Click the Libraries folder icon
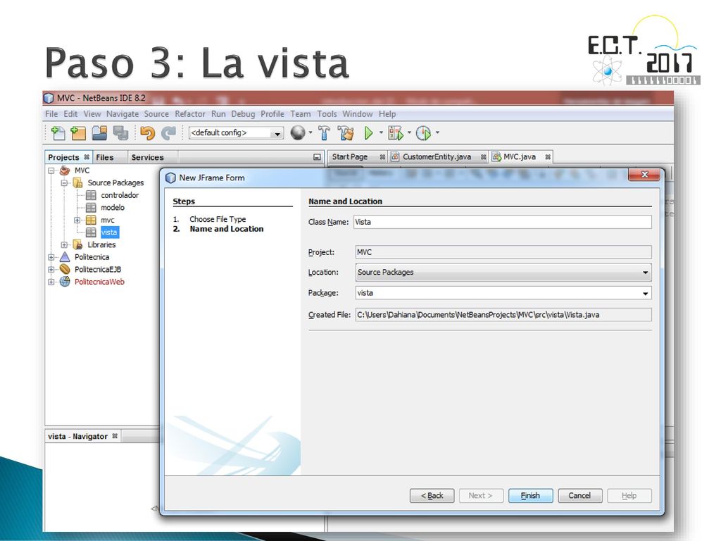This screenshot has width=721, height=541. point(77,244)
